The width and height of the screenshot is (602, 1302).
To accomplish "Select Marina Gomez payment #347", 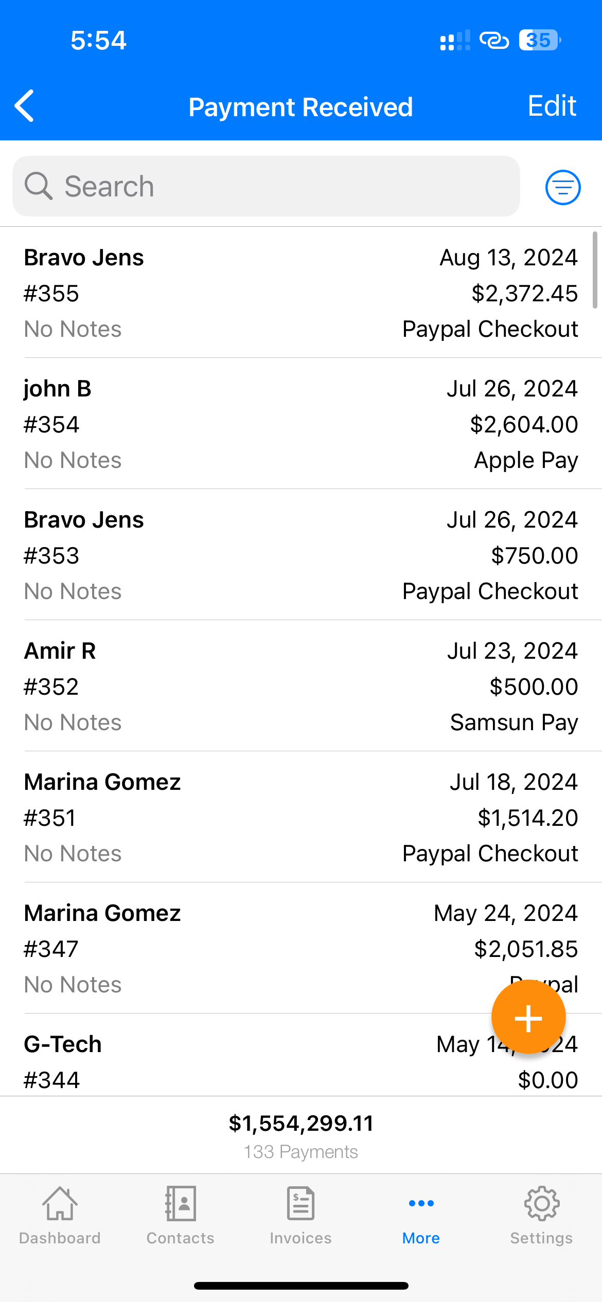I will pyautogui.click(x=257, y=949).
